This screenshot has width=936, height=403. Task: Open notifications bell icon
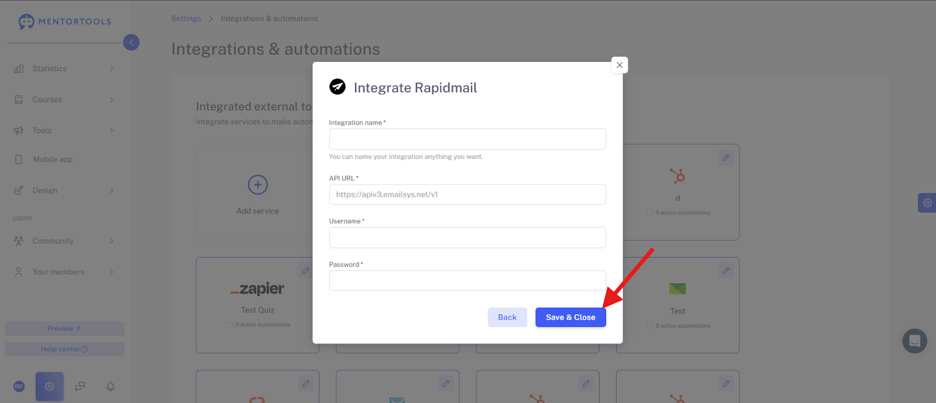click(x=111, y=387)
